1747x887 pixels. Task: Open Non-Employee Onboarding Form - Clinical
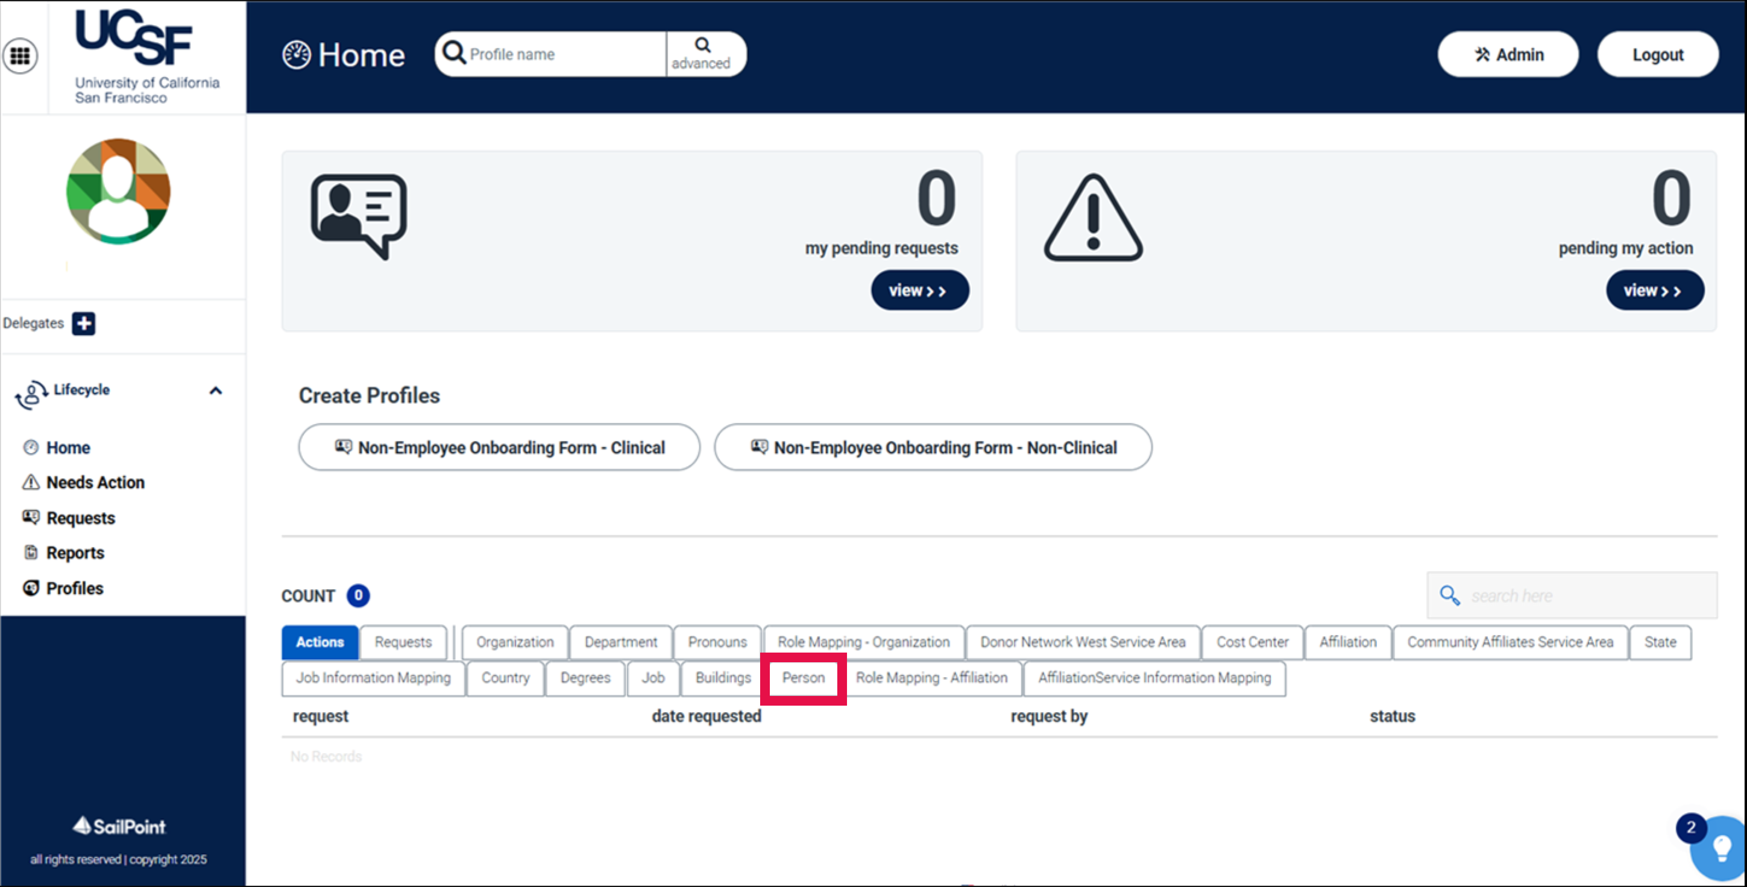click(x=499, y=447)
